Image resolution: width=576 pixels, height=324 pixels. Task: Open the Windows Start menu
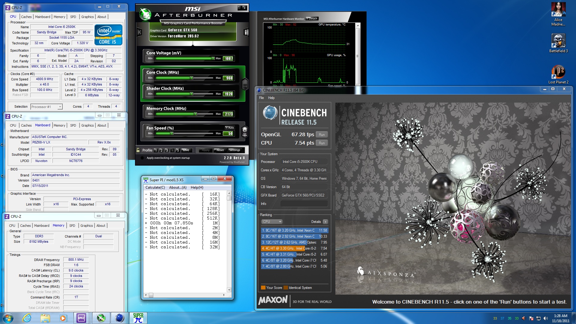(8, 318)
